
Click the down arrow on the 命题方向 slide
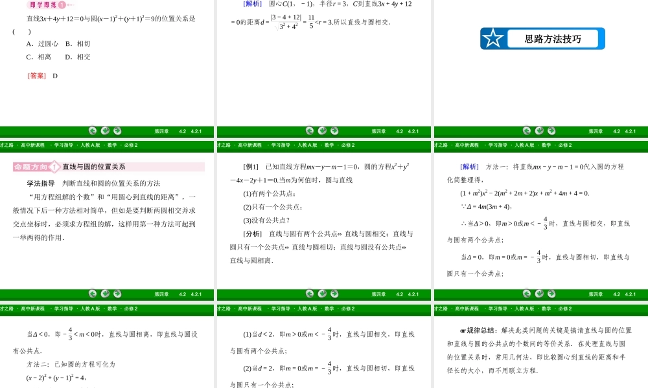pos(105,294)
